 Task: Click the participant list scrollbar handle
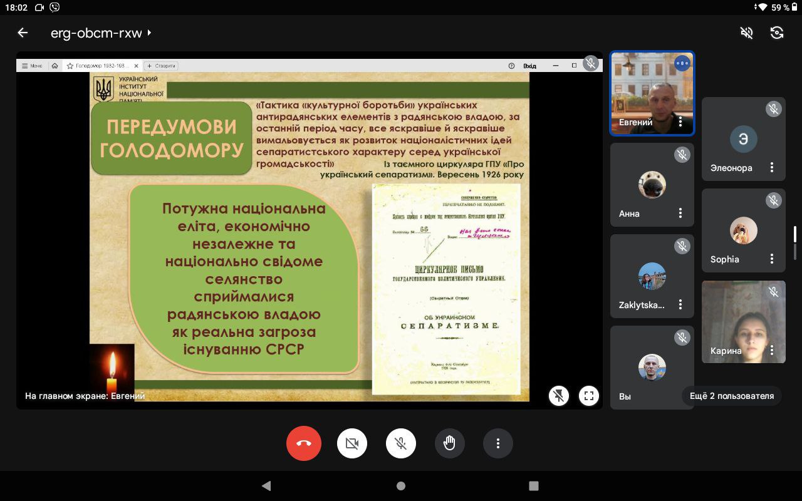coord(795,234)
